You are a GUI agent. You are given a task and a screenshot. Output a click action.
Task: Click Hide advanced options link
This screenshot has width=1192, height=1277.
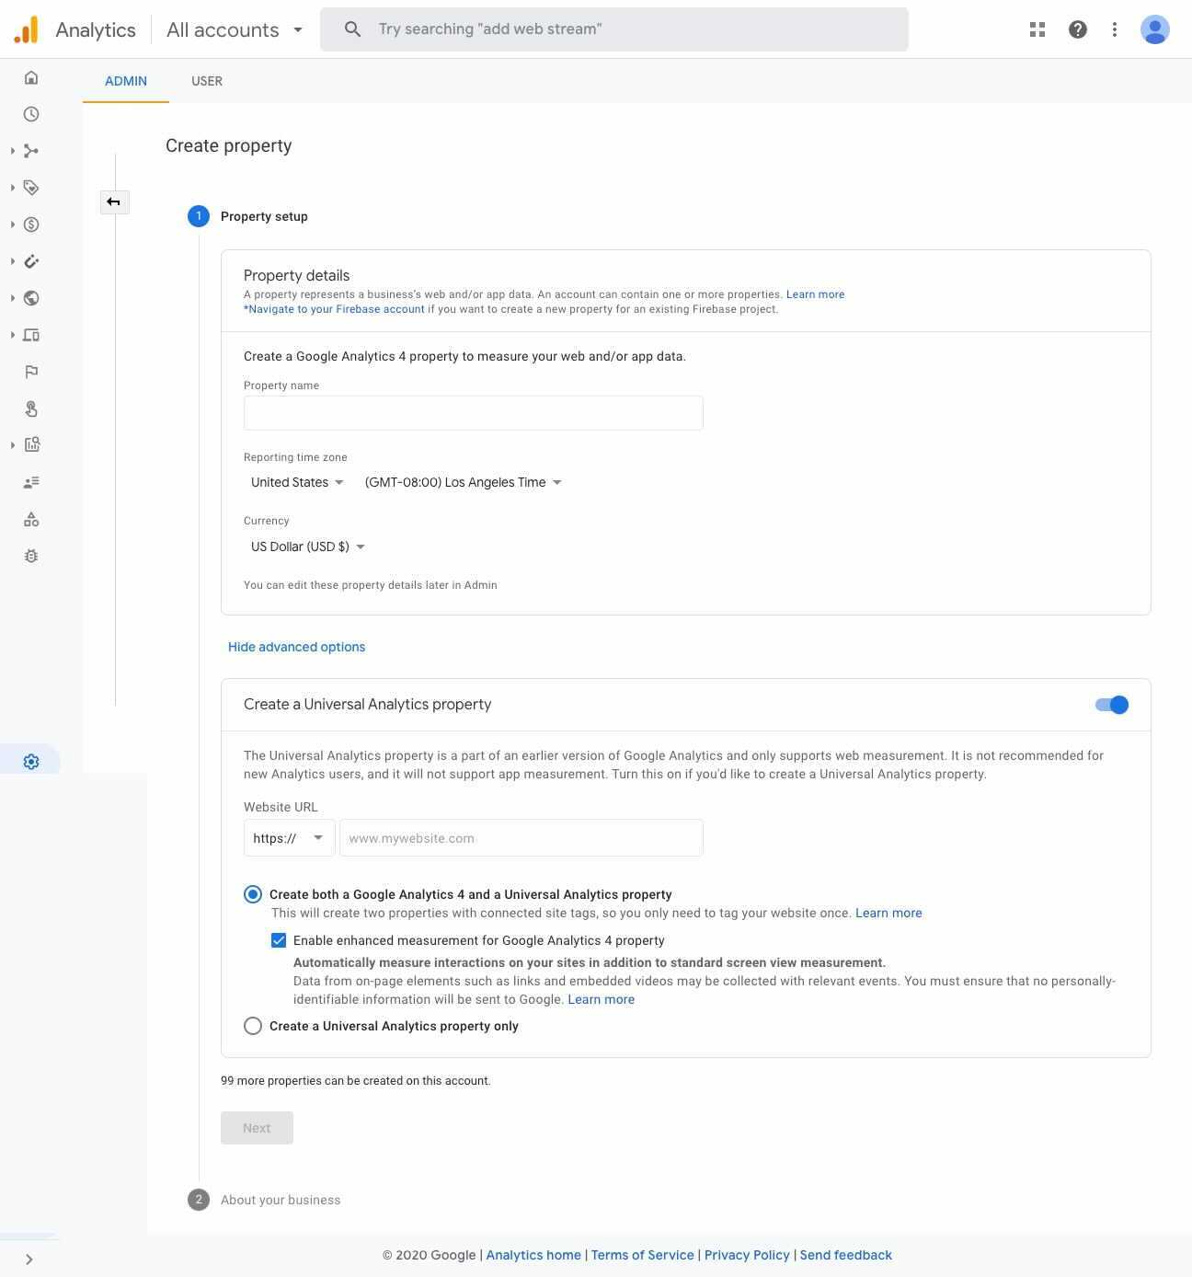(296, 647)
